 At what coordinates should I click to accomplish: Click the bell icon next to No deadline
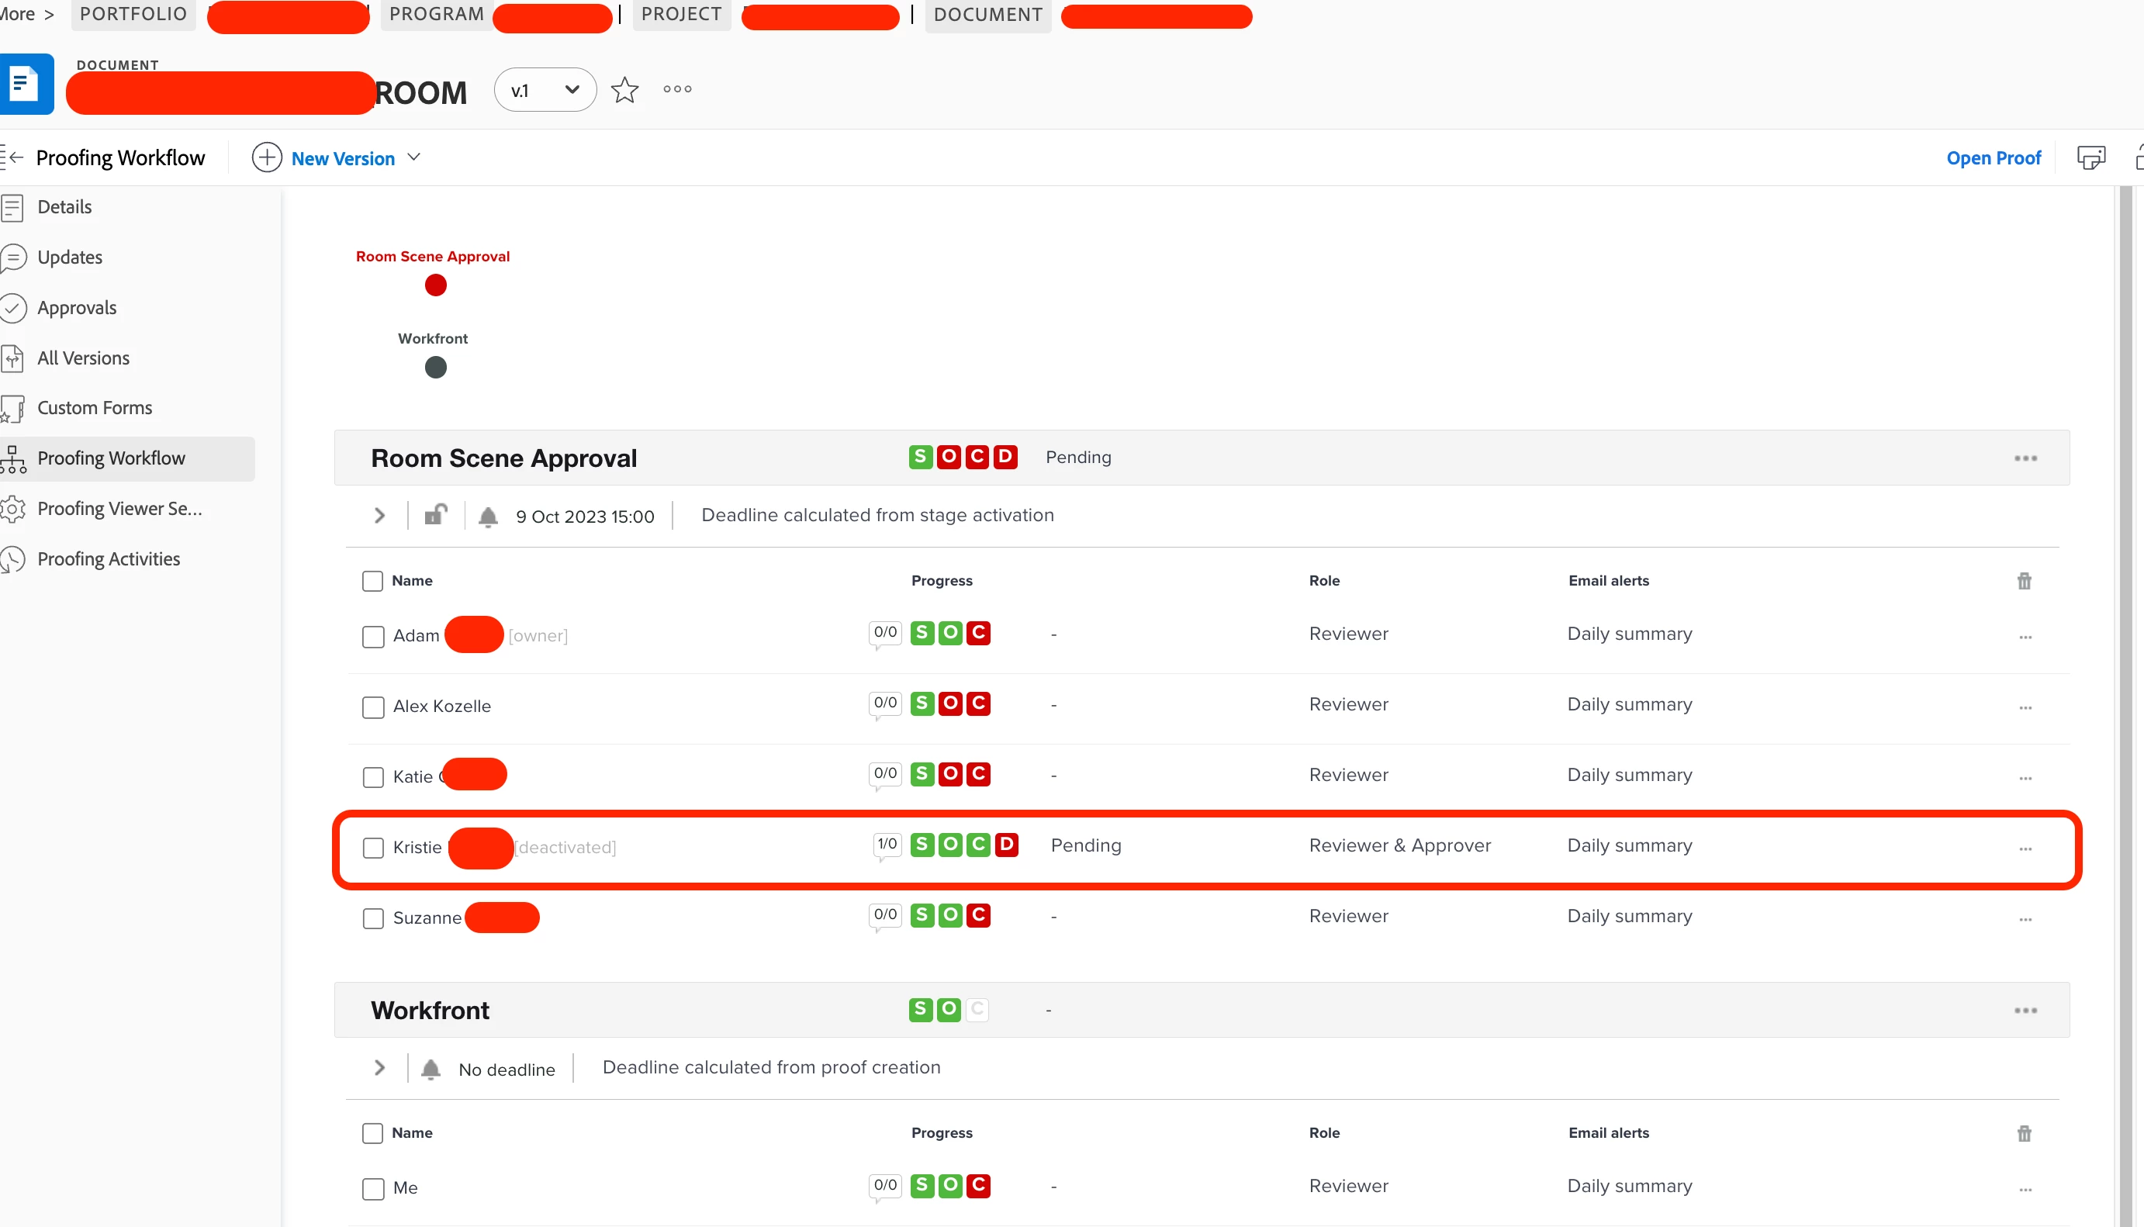point(431,1069)
